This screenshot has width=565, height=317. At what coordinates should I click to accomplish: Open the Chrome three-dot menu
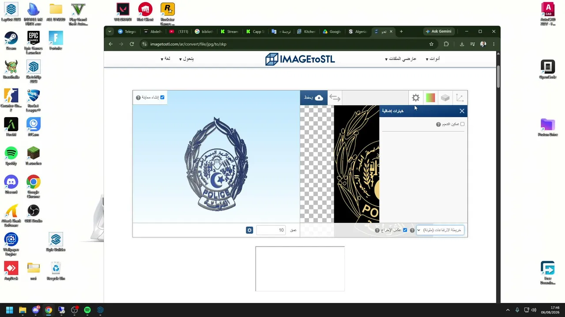pos(493,44)
